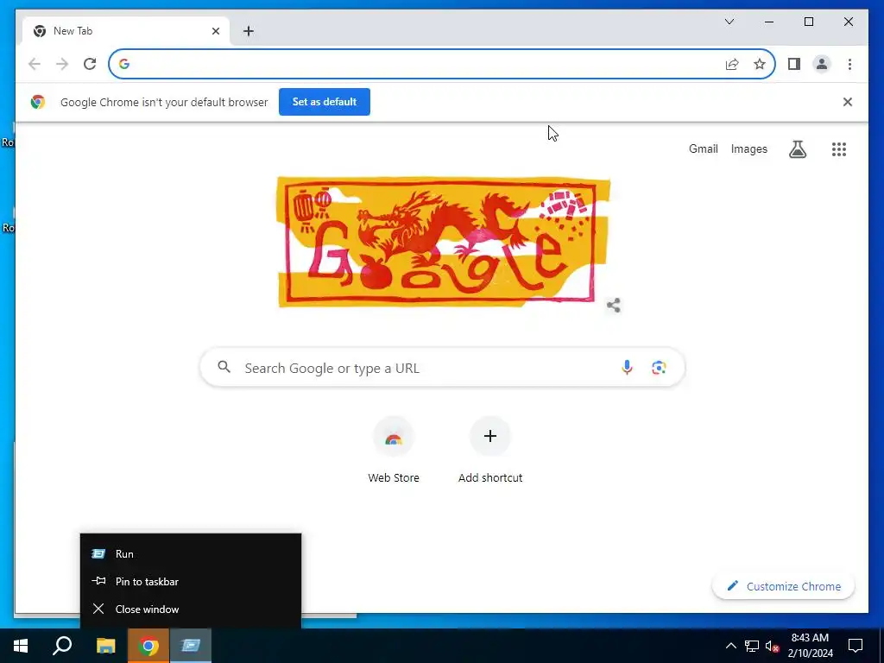The height and width of the screenshot is (663, 884).
Task: Open the Web Store shortcut
Action: tap(394, 451)
